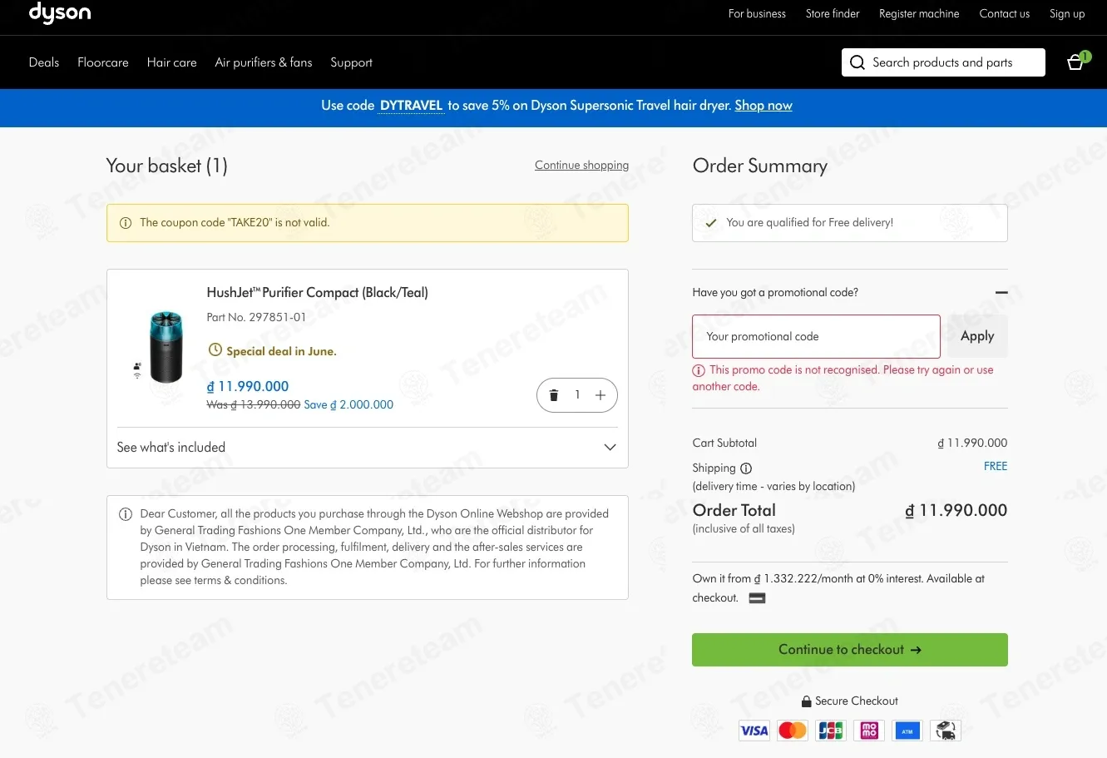Focus the Search products and parts field
This screenshot has width=1107, height=758.
943,62
